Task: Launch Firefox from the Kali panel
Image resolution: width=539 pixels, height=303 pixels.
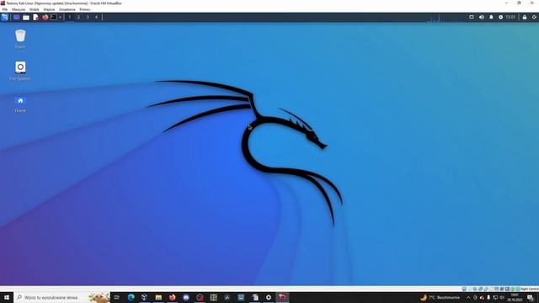Action: tap(45, 17)
